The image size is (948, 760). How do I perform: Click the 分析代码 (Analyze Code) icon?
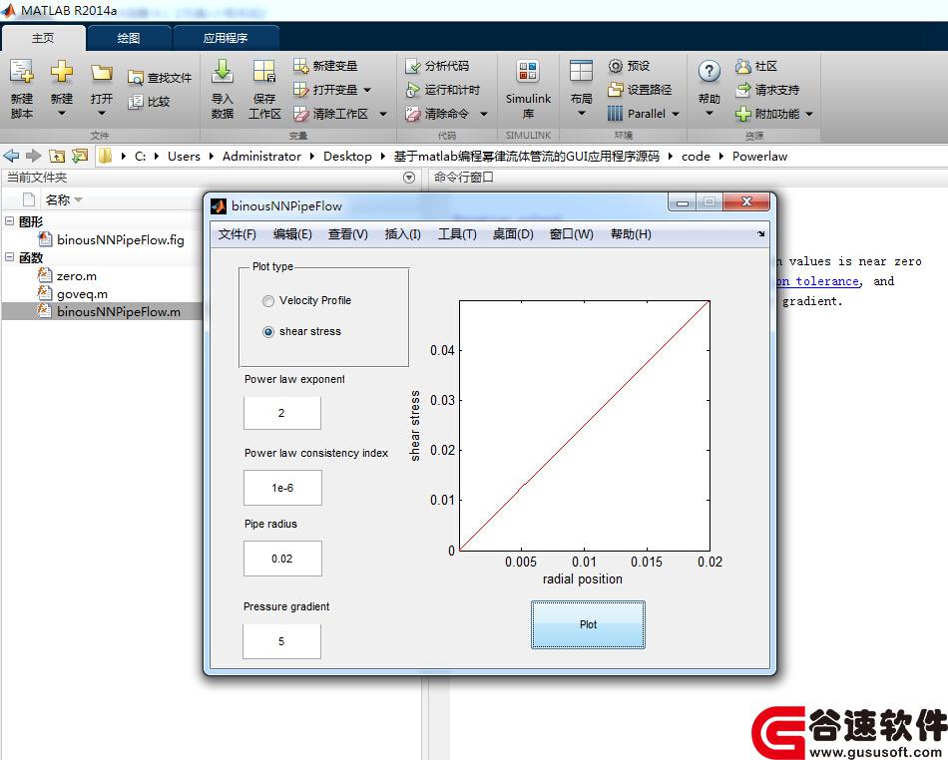[x=412, y=66]
